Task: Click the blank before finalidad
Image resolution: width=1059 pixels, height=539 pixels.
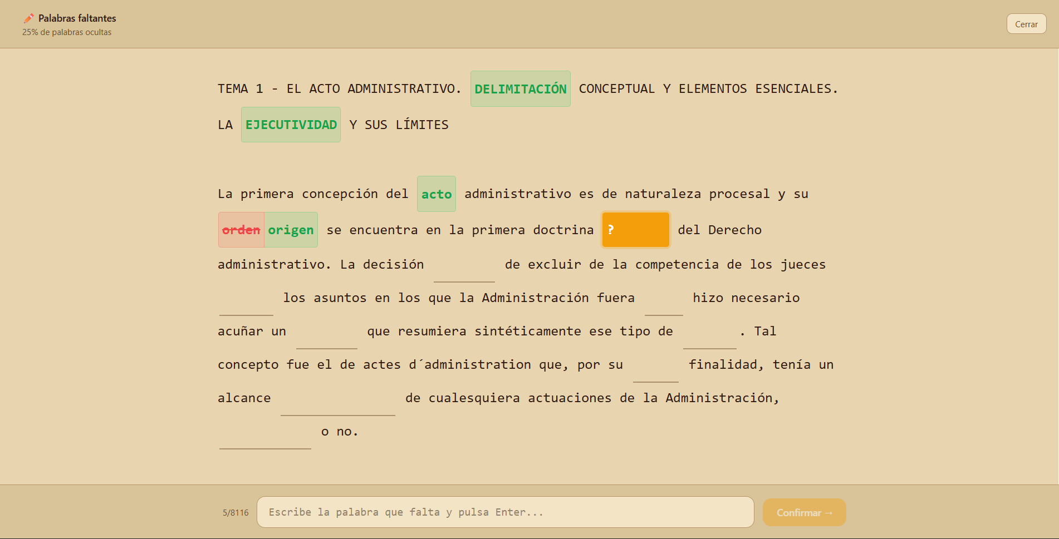Action: tap(655, 365)
